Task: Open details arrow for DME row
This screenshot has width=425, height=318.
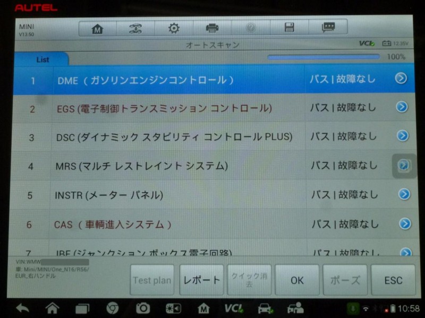Action: pos(401,78)
